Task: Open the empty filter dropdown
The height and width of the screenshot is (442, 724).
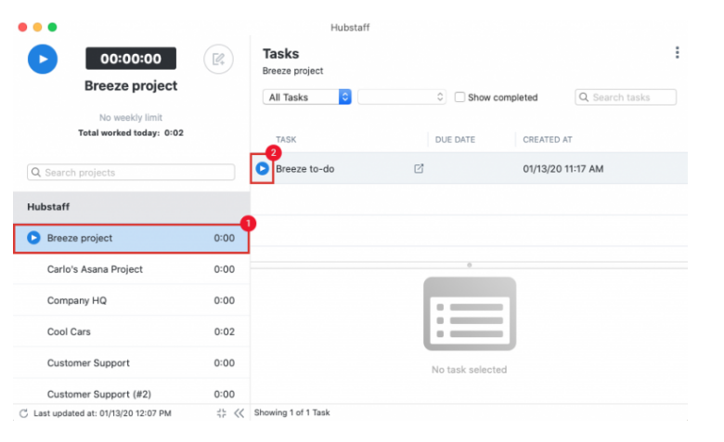Action: 402,97
